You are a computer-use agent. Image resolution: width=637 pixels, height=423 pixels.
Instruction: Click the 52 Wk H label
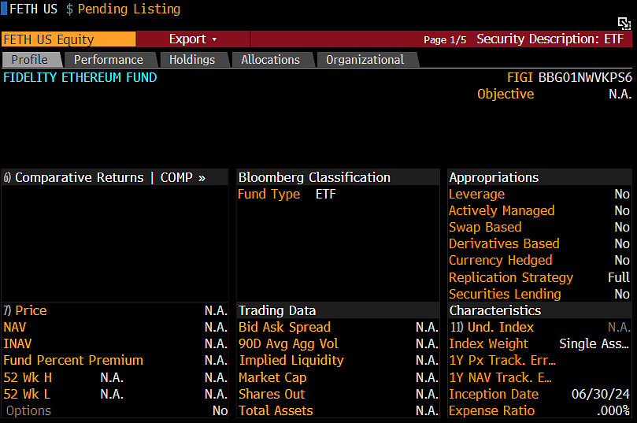tap(28, 377)
